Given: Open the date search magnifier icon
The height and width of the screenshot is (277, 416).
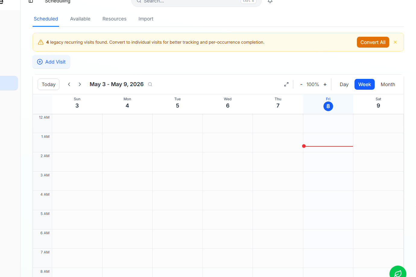Looking at the screenshot, I should [x=150, y=84].
